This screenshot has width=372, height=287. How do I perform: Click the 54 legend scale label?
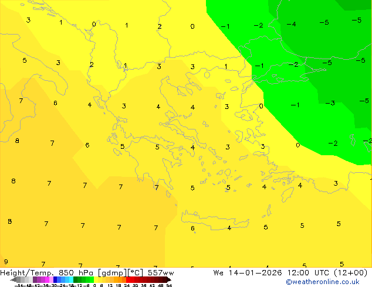[168, 285]
